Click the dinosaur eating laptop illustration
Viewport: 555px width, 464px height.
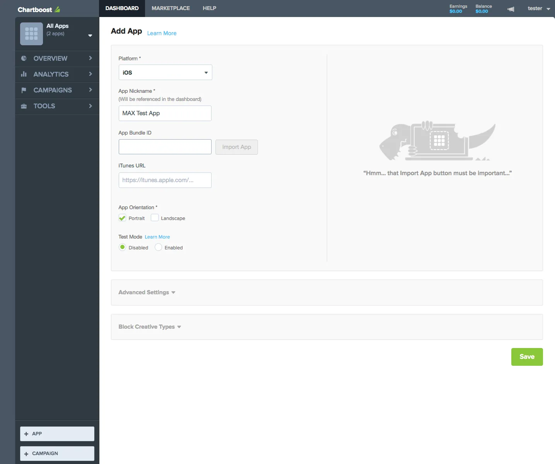tap(437, 141)
